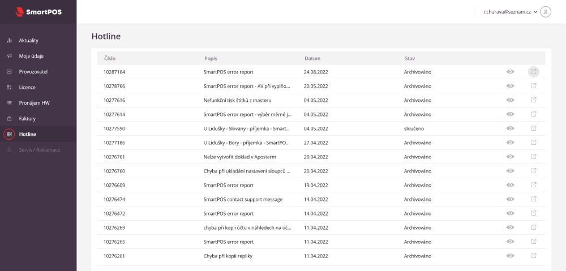Click the Aktuality chart icon

tap(9, 41)
